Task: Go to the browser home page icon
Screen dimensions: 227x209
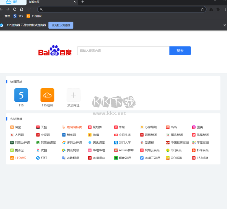Action: click(22, 9)
